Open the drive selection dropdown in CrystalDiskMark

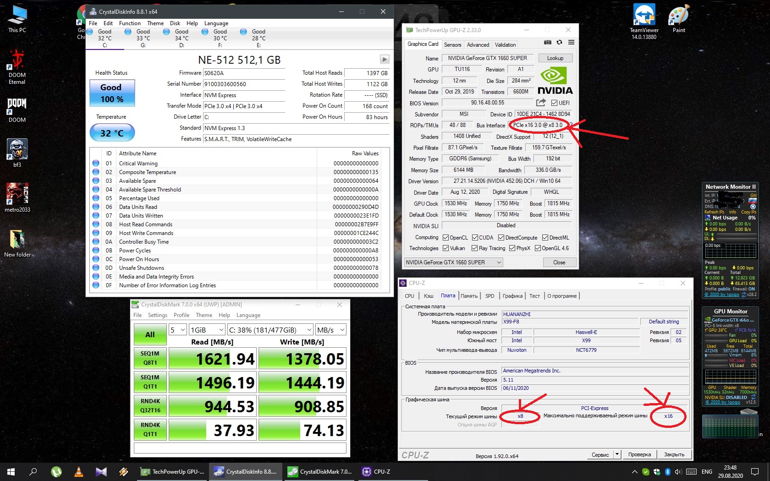(270, 330)
